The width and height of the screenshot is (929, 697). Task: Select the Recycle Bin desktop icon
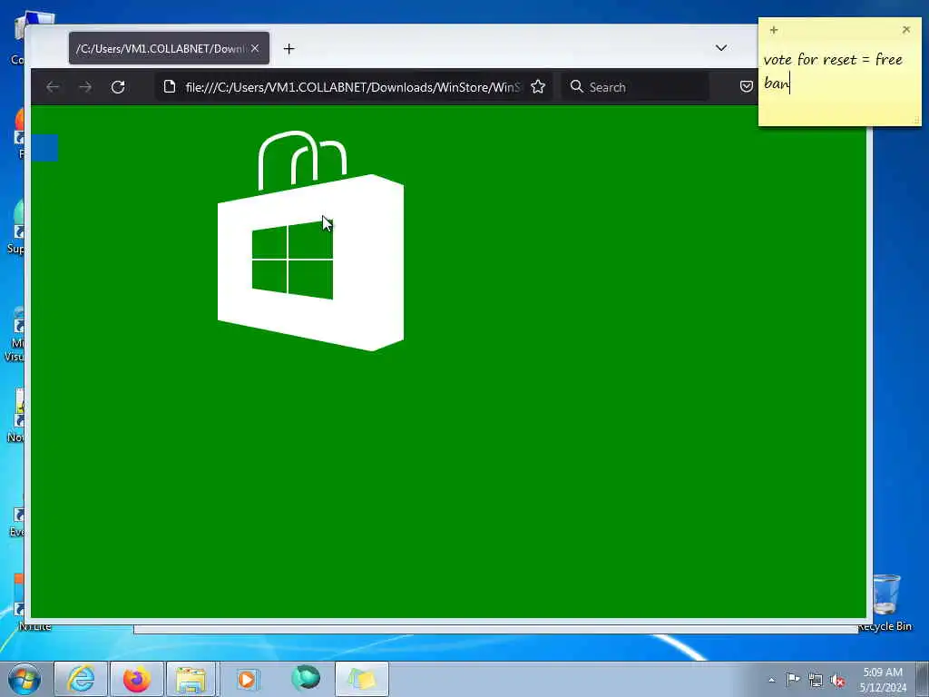[x=886, y=603]
